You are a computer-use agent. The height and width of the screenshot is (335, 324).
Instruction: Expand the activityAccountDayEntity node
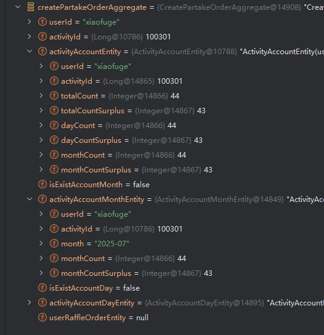point(30,302)
